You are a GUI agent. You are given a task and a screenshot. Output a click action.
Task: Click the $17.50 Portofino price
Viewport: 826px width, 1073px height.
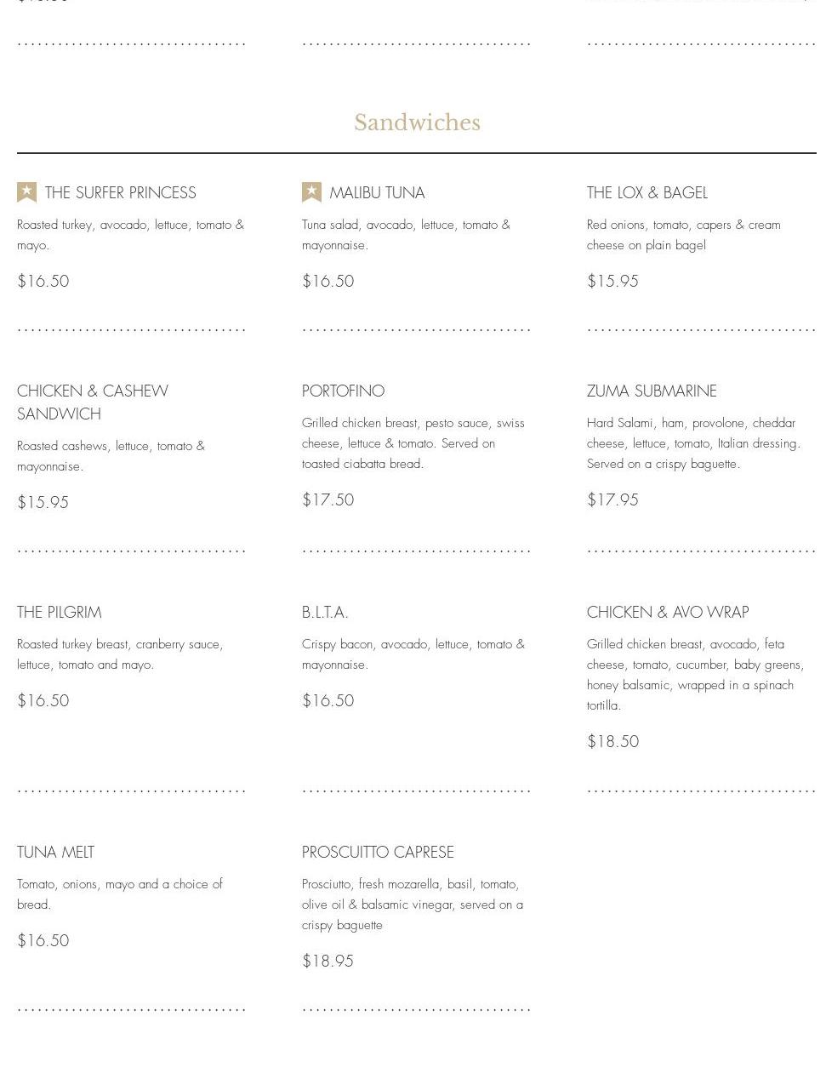tap(328, 500)
